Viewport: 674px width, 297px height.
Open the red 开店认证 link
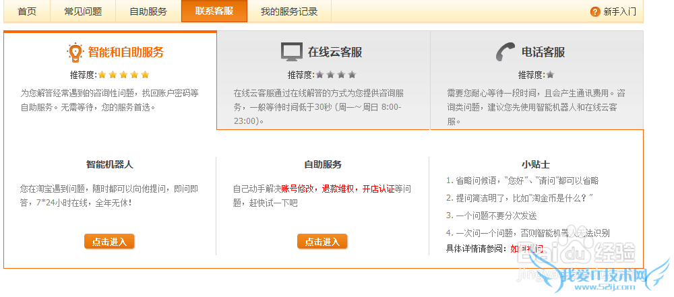379,189
